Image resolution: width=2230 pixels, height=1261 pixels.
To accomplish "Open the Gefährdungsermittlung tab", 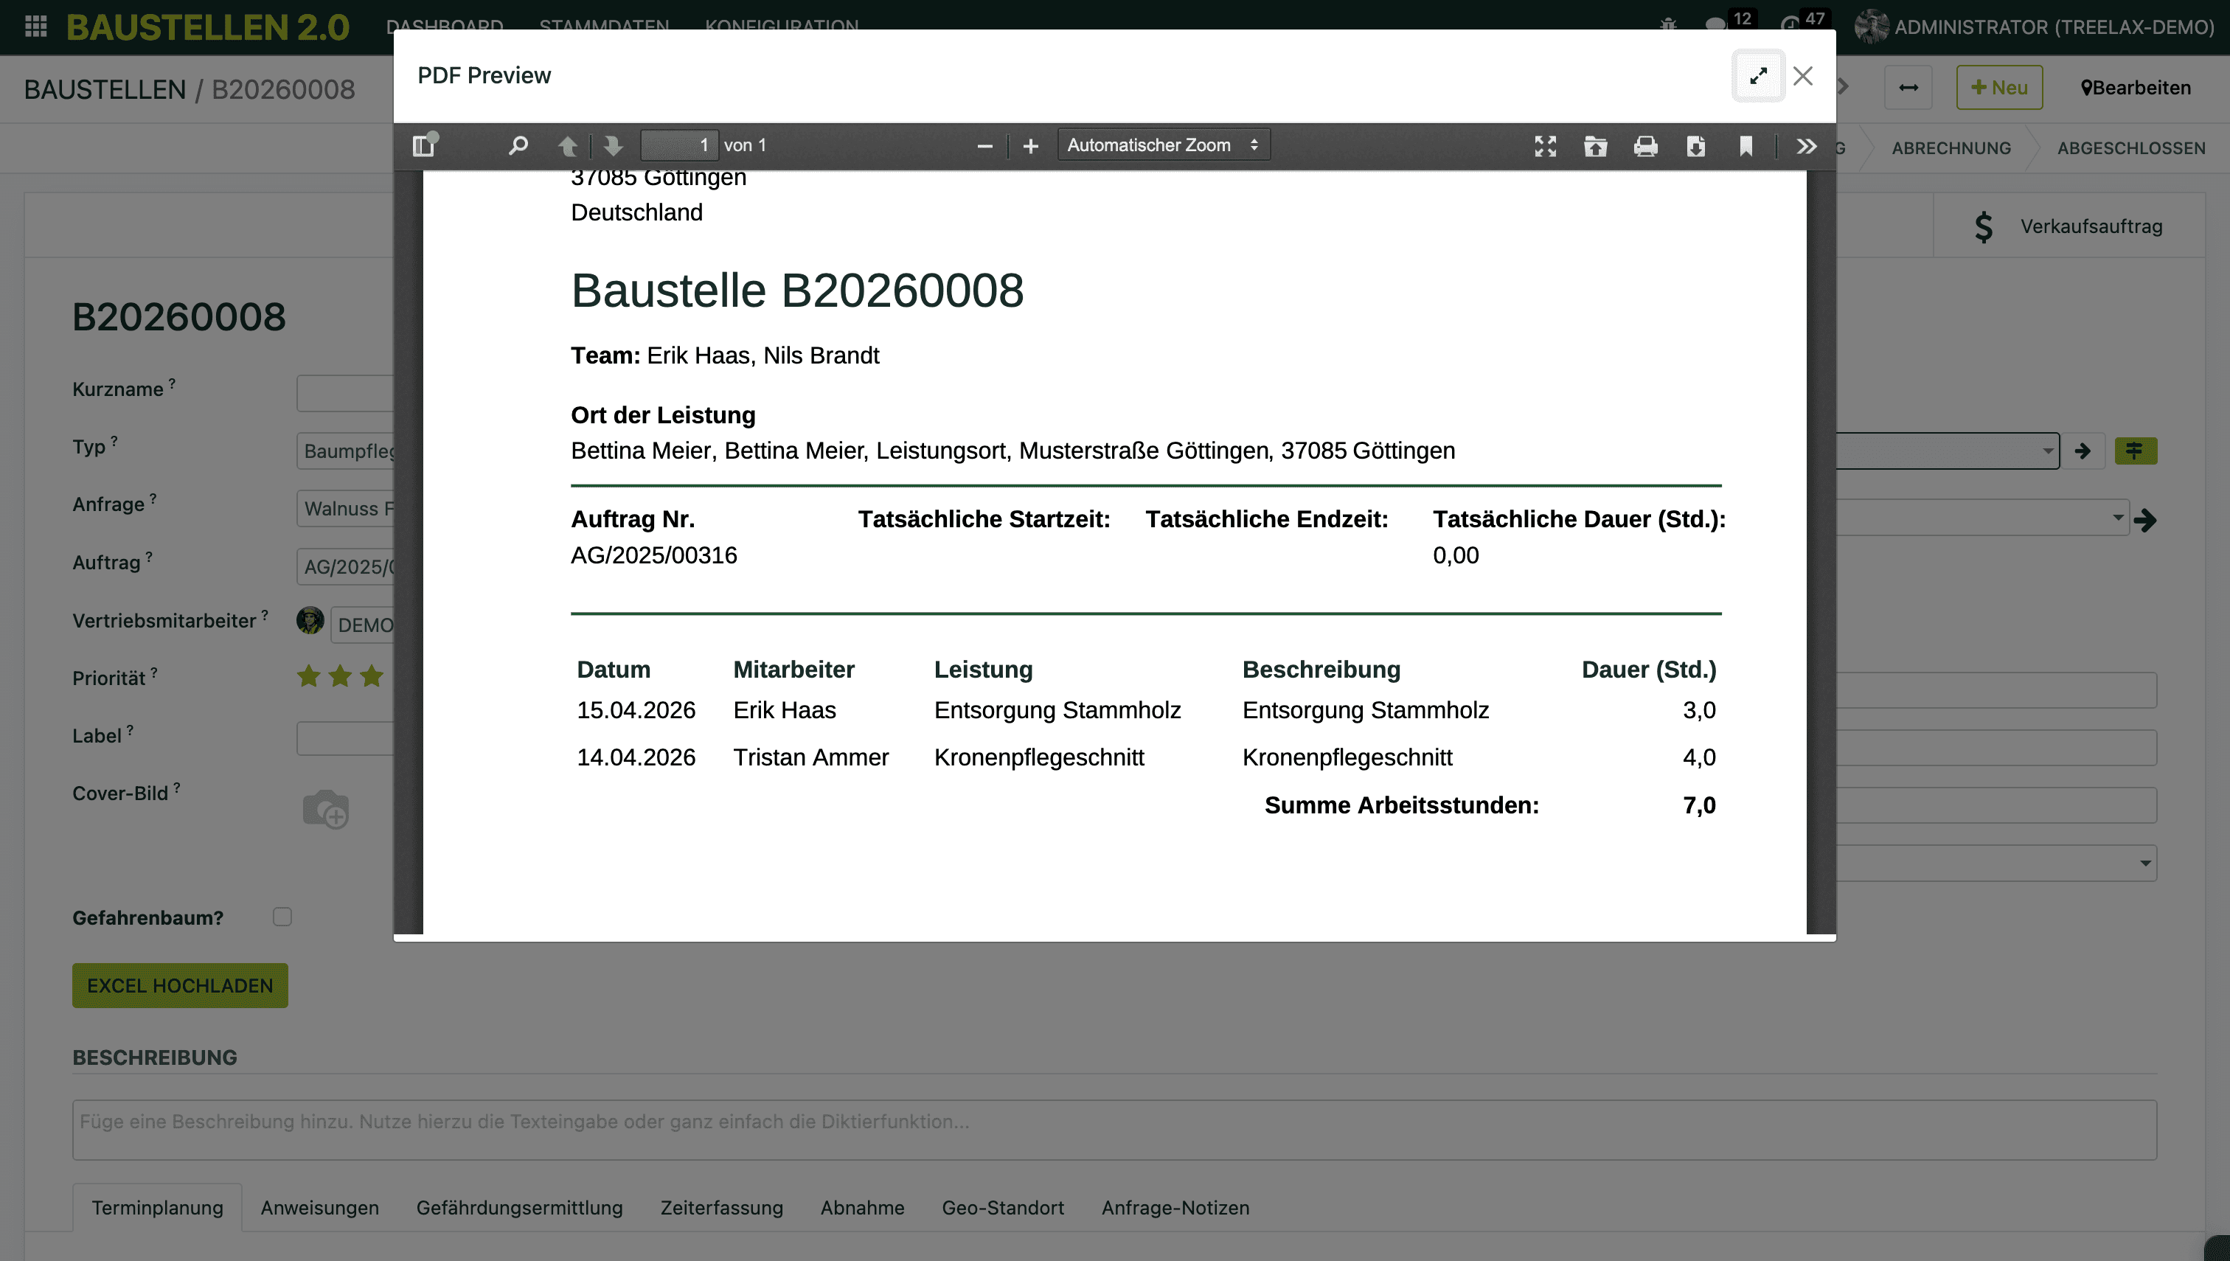I will (518, 1207).
